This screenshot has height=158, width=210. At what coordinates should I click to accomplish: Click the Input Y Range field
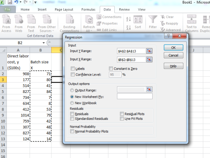(x=131, y=51)
